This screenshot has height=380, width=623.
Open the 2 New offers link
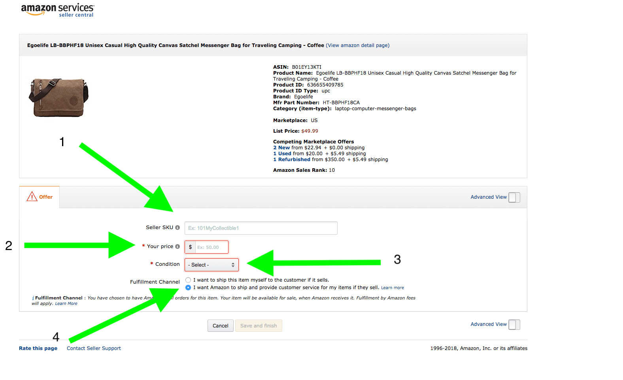(x=281, y=148)
